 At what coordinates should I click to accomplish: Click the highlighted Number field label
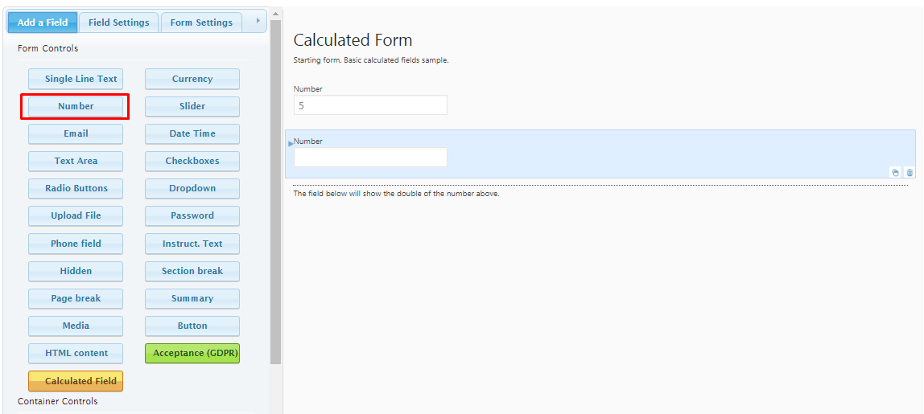click(308, 141)
